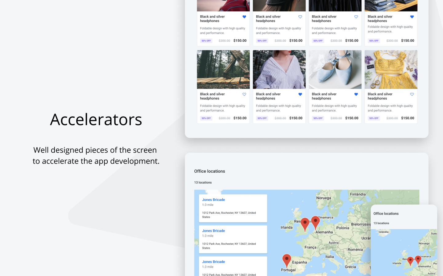Open the first Jones Bricade location link
Screen dimensions: 443x276
pos(213,200)
